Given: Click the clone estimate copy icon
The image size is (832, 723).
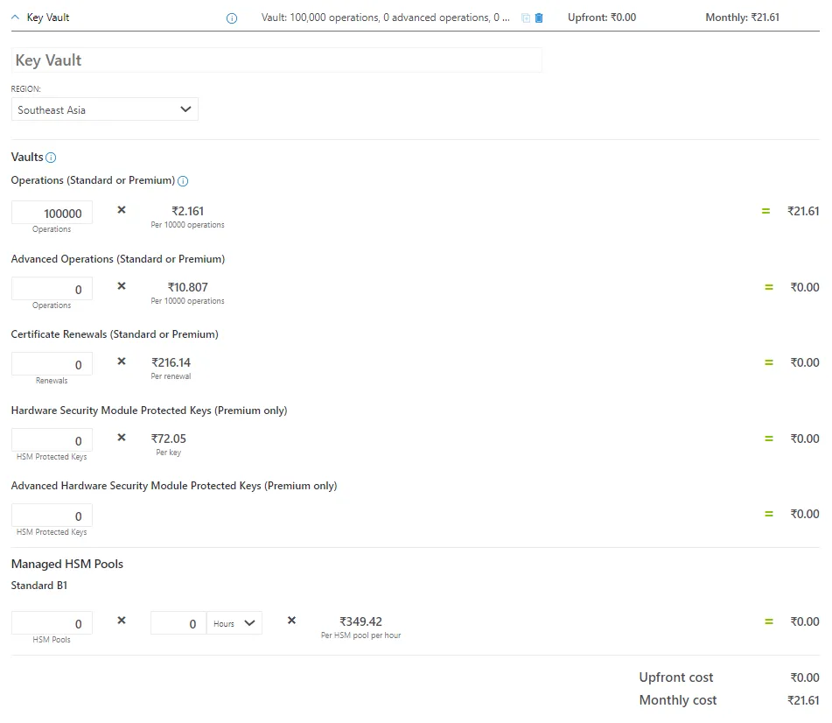Looking at the screenshot, I should [526, 18].
